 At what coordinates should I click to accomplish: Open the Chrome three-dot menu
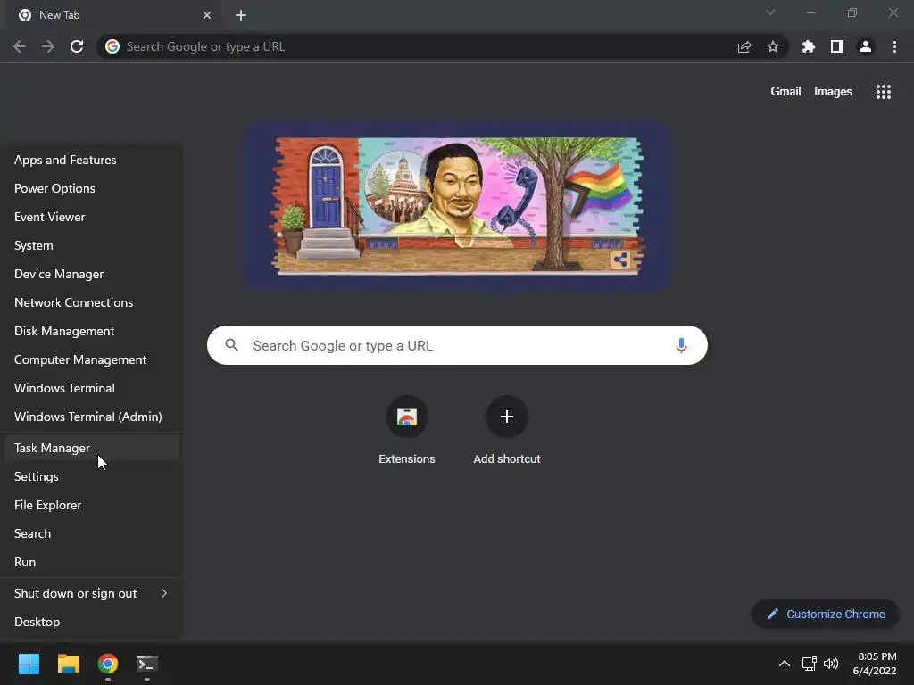click(x=894, y=46)
